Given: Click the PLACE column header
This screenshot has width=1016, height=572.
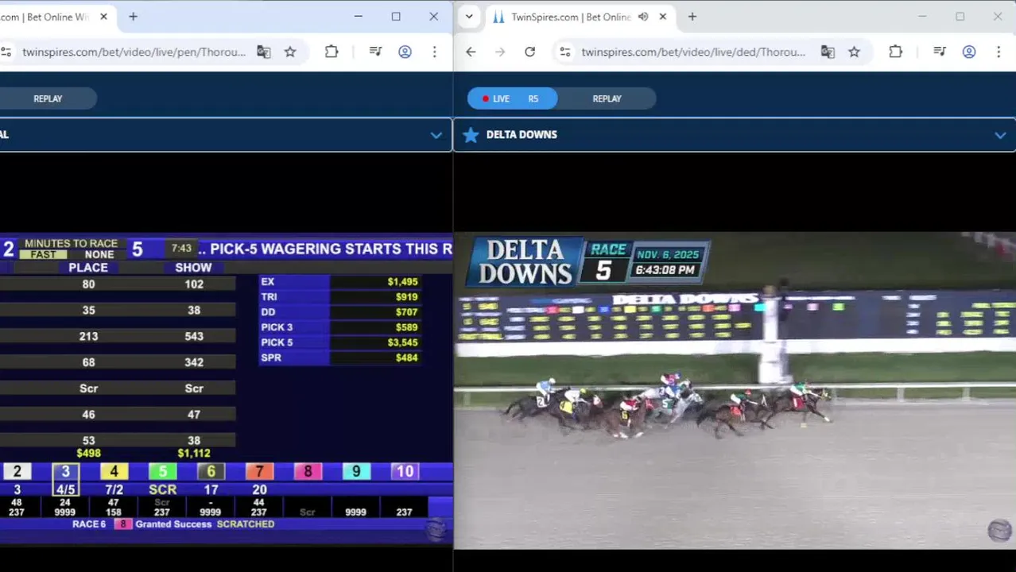Looking at the screenshot, I should (x=88, y=268).
